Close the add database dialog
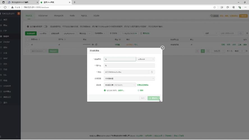The width and height of the screenshot is (249, 140). click(x=162, y=48)
